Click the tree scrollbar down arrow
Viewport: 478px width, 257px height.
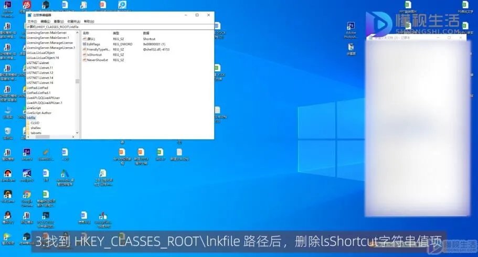77,133
